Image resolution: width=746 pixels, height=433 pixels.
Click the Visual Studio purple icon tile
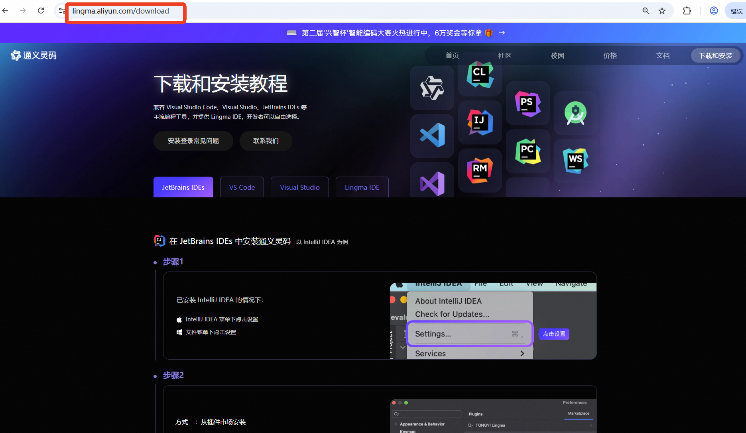tap(432, 180)
